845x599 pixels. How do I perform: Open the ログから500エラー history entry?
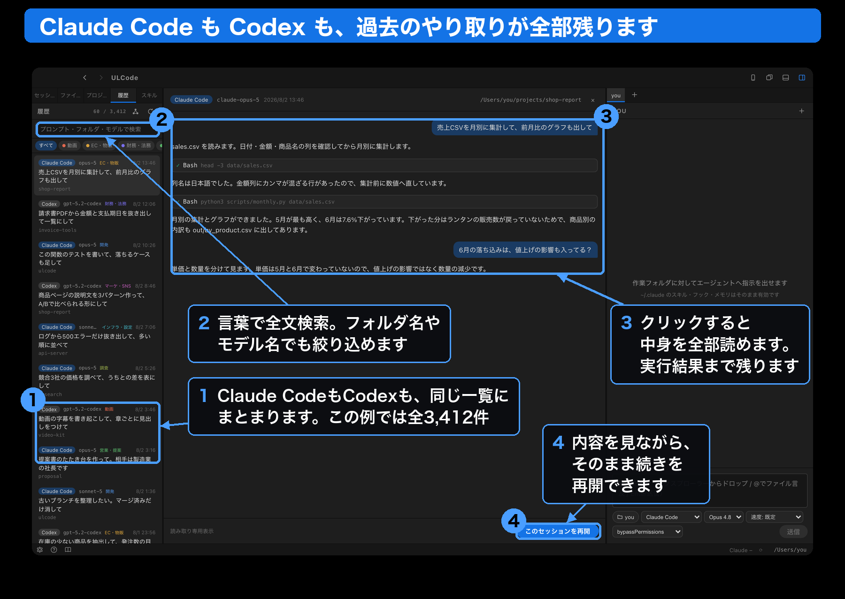pos(97,340)
